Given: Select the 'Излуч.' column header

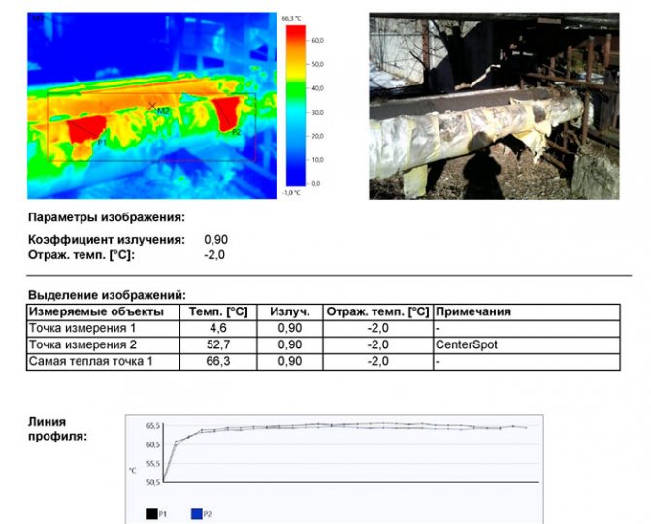Looking at the screenshot, I should pos(289,312).
